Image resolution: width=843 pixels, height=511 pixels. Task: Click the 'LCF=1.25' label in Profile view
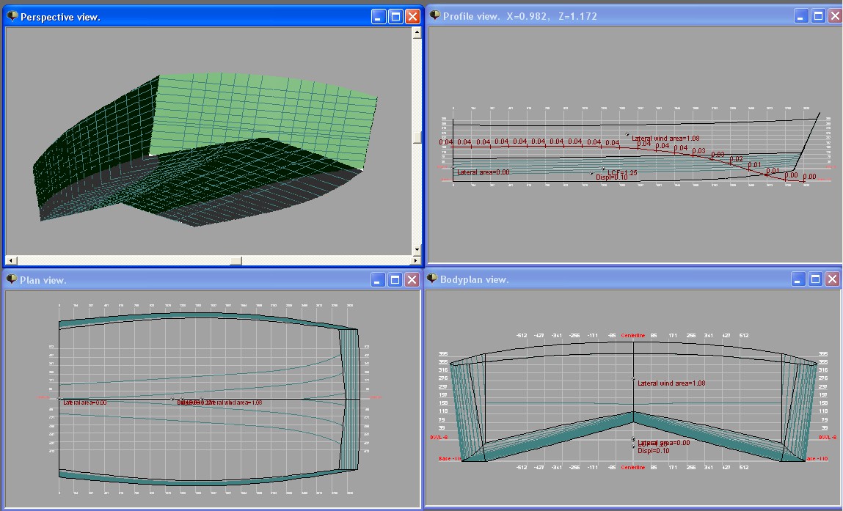[623, 172]
